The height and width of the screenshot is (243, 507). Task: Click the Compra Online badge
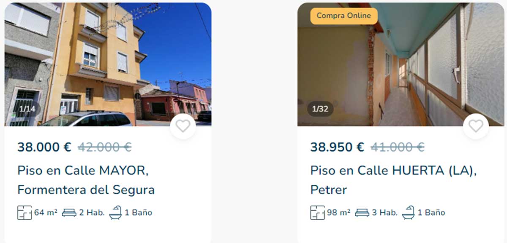344,16
